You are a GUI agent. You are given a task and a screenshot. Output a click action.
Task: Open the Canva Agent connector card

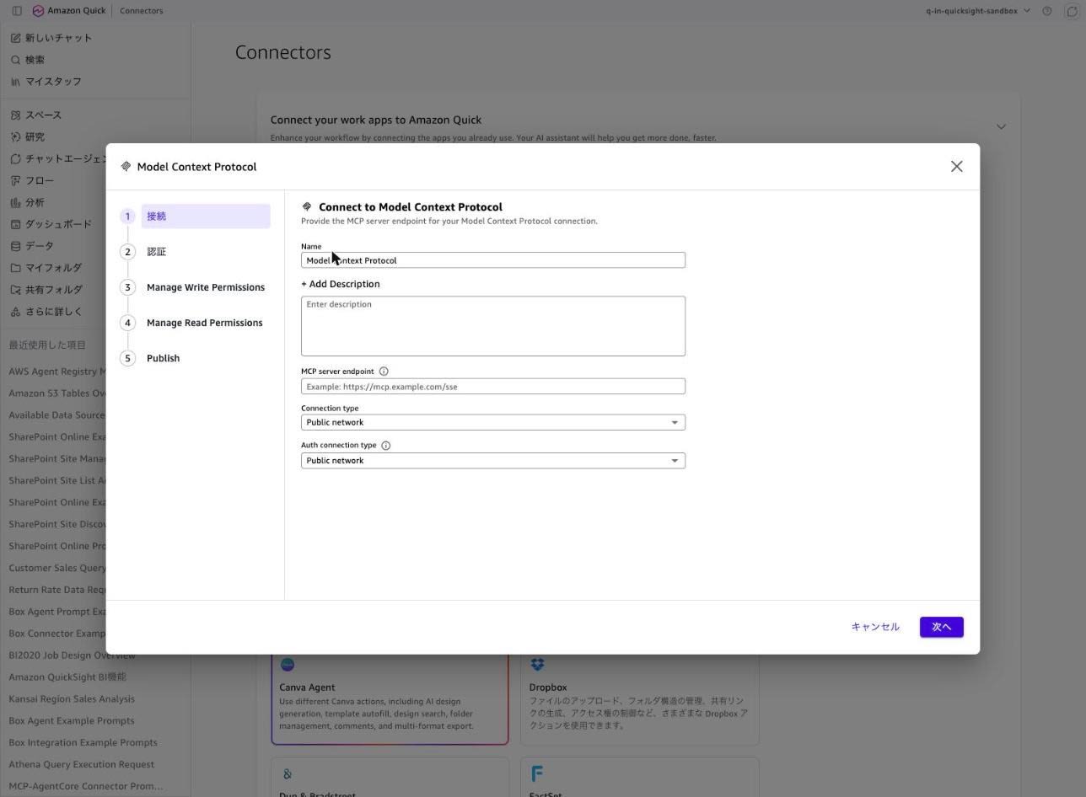click(390, 698)
